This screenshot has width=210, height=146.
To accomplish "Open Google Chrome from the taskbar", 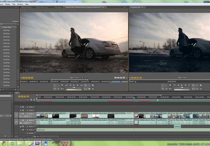I will 4,143.
